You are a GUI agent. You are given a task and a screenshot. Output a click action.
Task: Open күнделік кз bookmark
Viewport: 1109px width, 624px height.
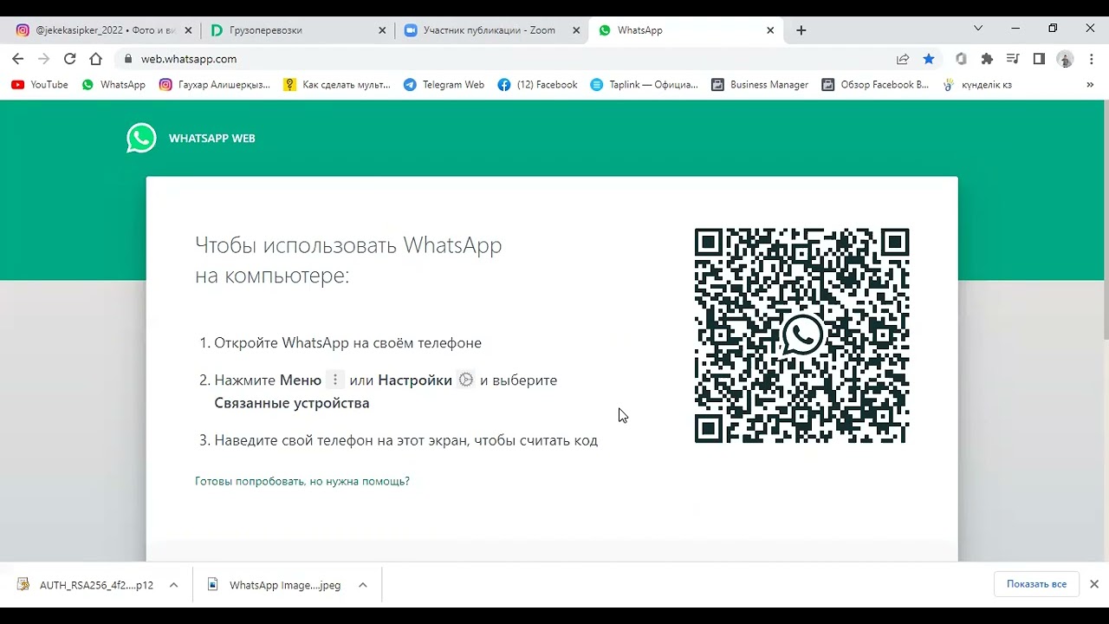point(977,85)
